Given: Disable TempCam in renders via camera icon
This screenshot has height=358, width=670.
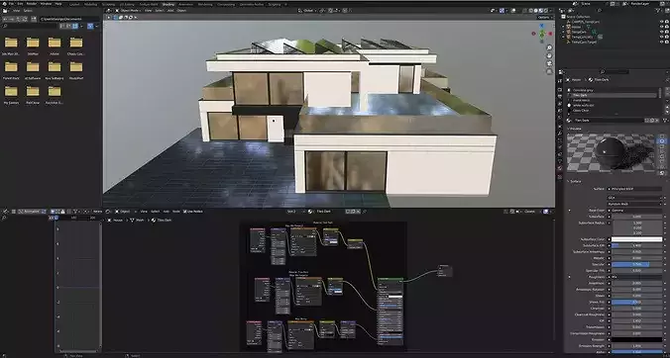Looking at the screenshot, I should click(667, 32).
